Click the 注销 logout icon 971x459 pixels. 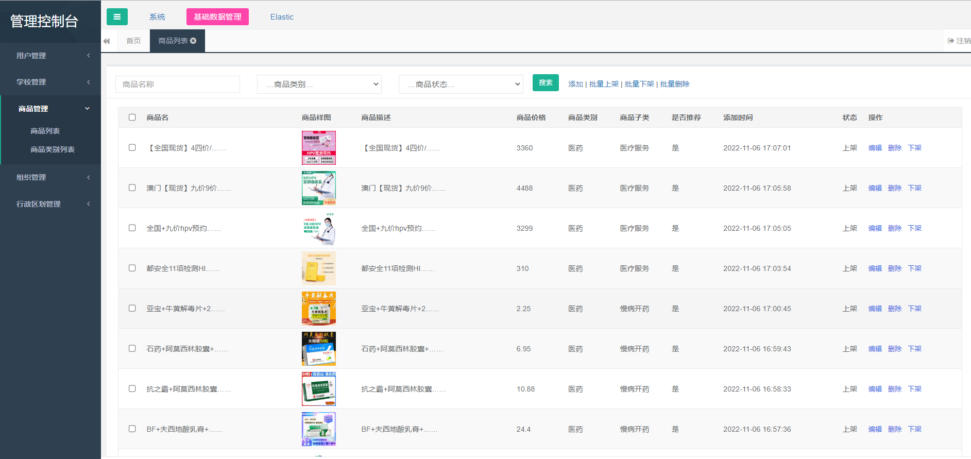(x=951, y=41)
